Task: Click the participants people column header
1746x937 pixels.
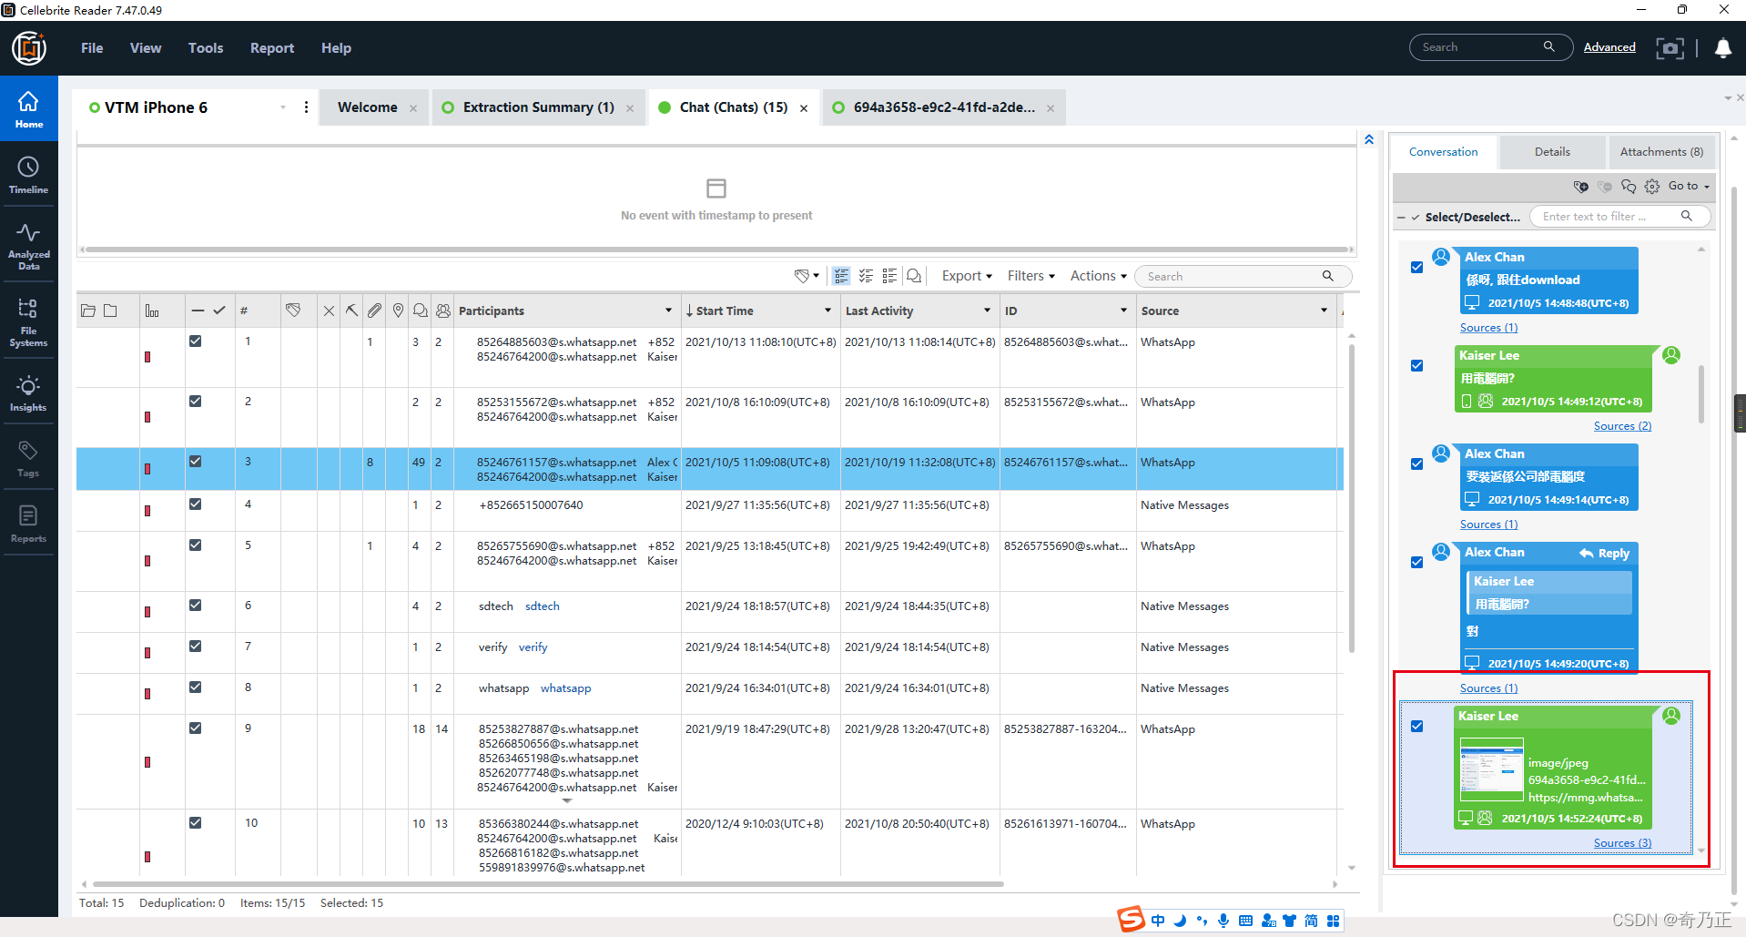Action: pos(443,311)
